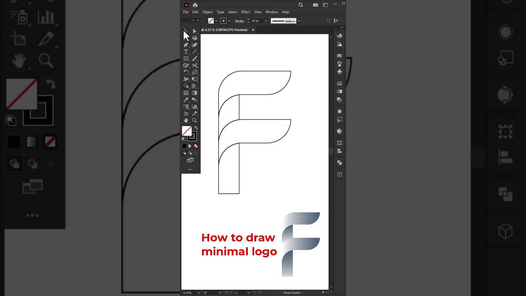Image resolution: width=526 pixels, height=296 pixels.
Task: Open stroke color dropdown arrow in control bar
Action: (229, 21)
